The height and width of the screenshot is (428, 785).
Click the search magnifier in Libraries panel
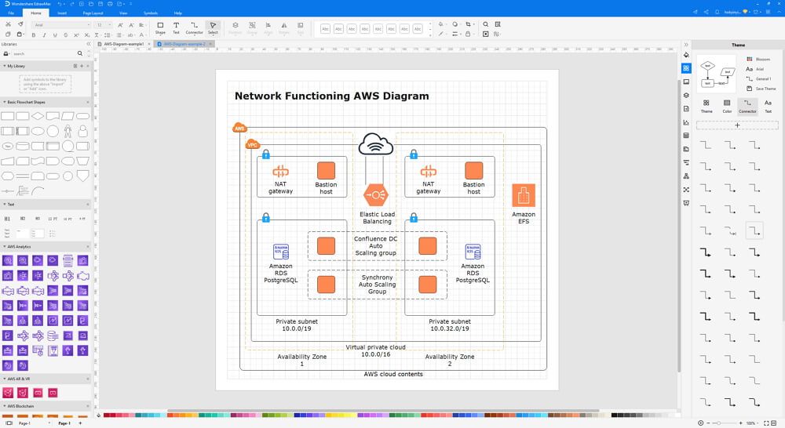79,53
